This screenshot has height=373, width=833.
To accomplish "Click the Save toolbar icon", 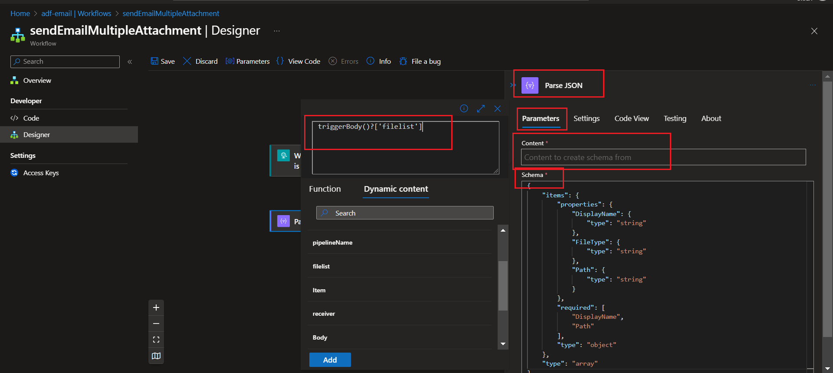I will (154, 61).
